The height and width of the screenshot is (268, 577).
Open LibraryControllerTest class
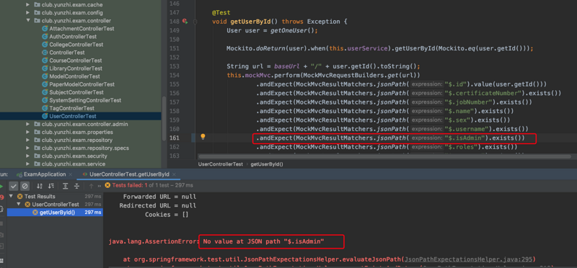point(76,68)
